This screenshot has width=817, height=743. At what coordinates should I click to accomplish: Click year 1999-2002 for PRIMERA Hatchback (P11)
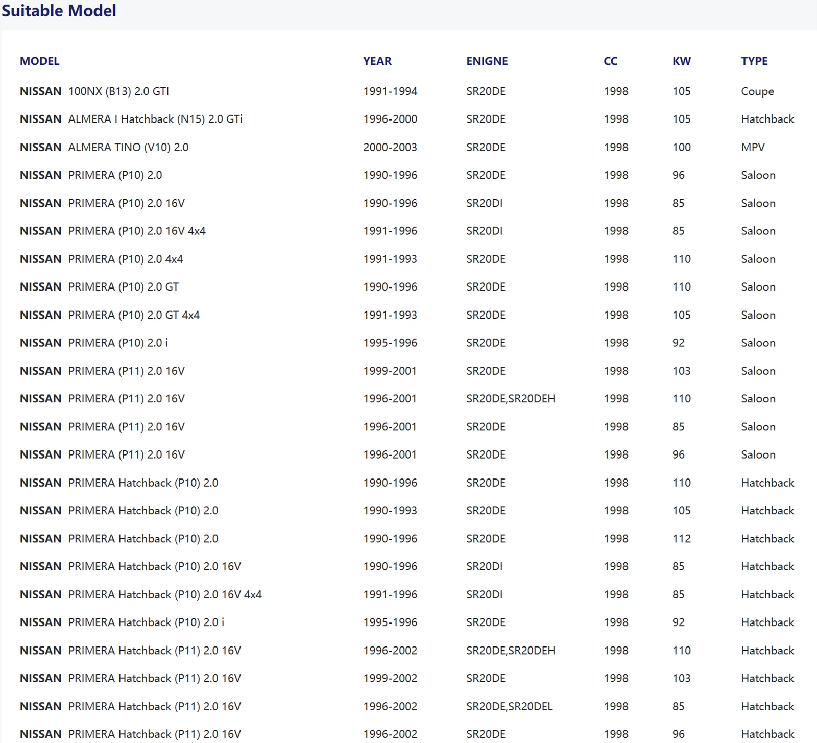pos(390,679)
